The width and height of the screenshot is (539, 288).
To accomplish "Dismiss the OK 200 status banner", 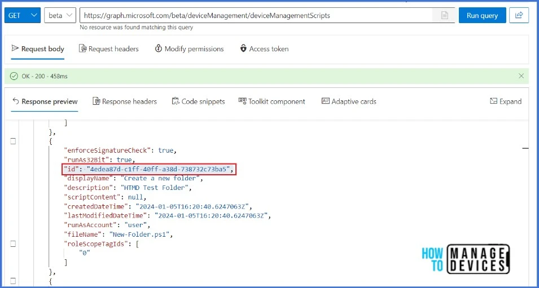I will coord(521,76).
